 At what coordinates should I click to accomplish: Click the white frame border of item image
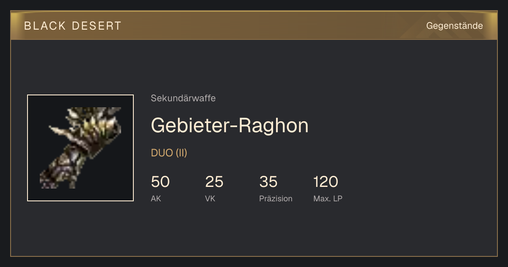[80, 95]
